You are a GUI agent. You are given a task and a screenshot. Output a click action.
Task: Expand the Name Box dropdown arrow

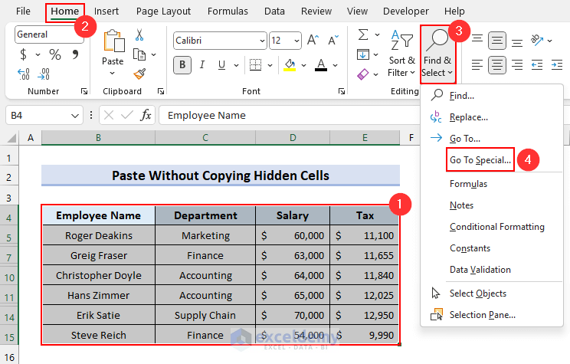point(75,115)
